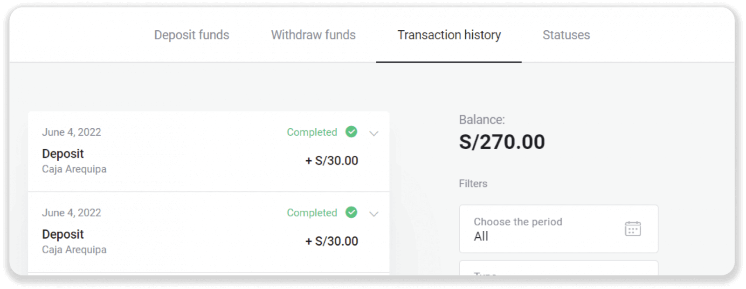Expand the first deposit's details chevron
Image resolution: width=746 pixels, height=289 pixels.
click(373, 133)
